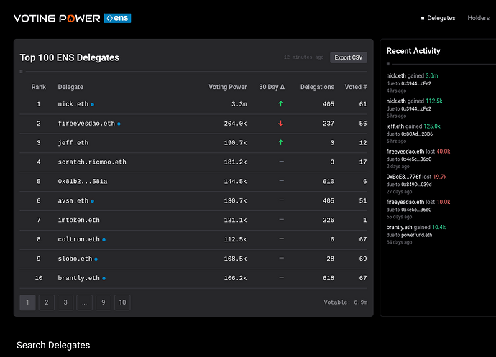Open delegate slobo.eth
Screen dimensions: 496x357
pyautogui.click(x=75, y=259)
